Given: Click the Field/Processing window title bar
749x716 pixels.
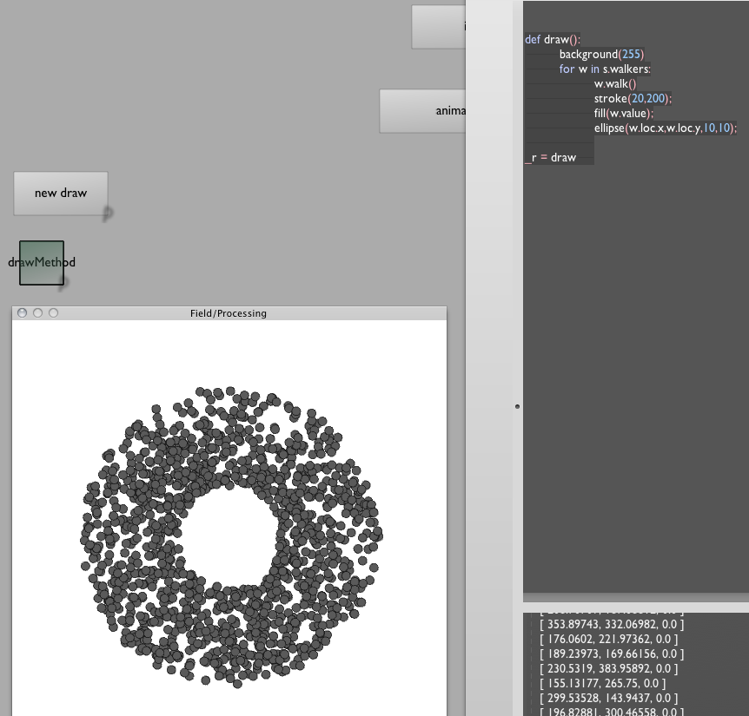Looking at the screenshot, I should (x=229, y=313).
